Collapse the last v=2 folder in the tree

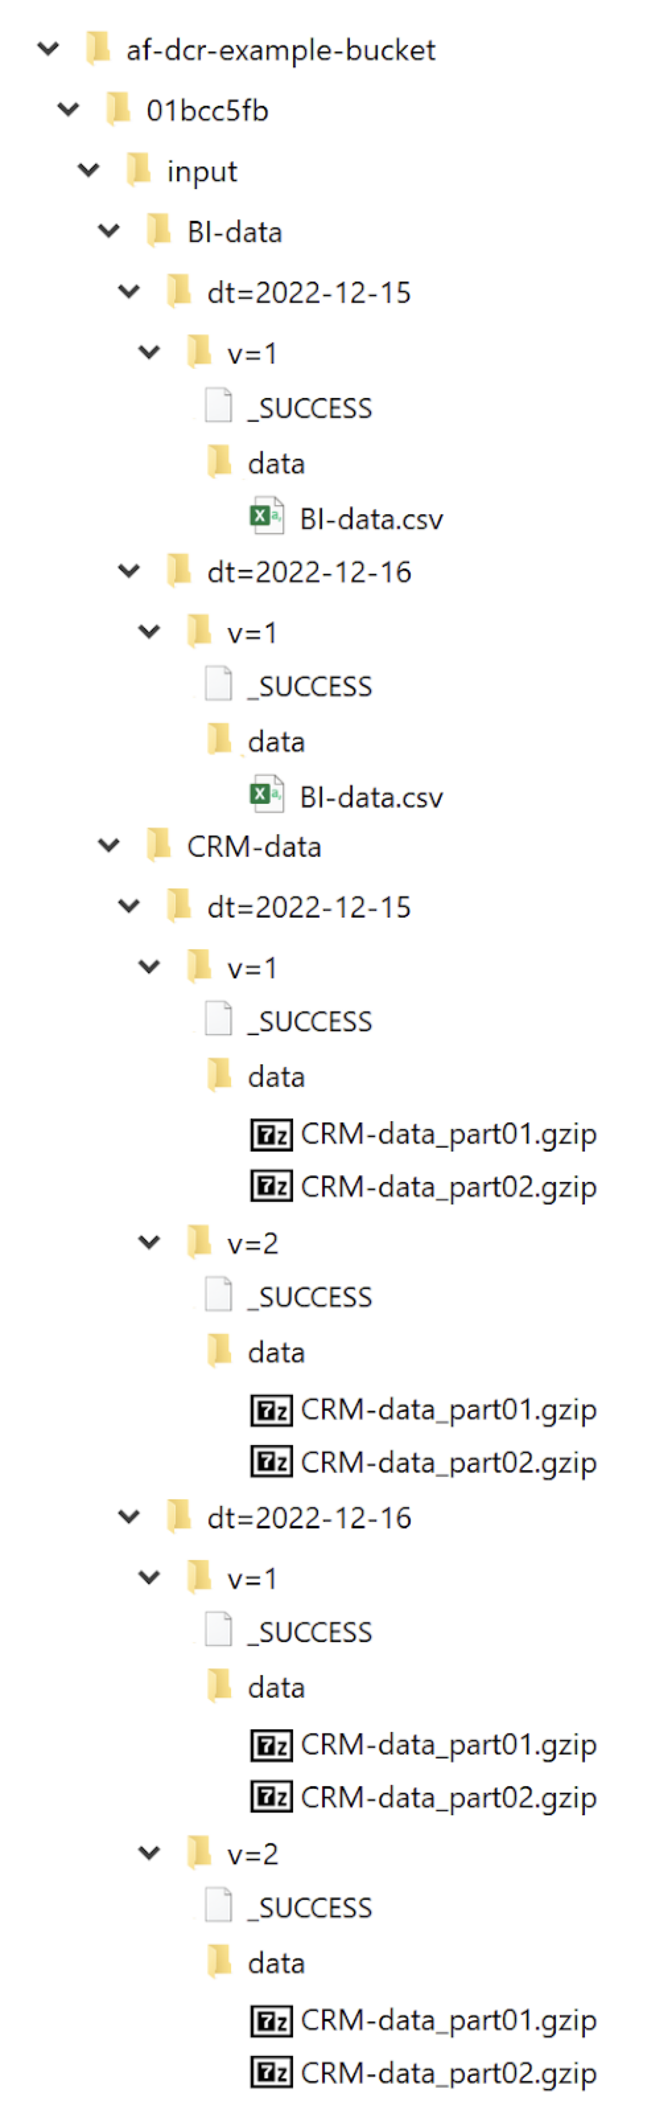click(x=149, y=1854)
